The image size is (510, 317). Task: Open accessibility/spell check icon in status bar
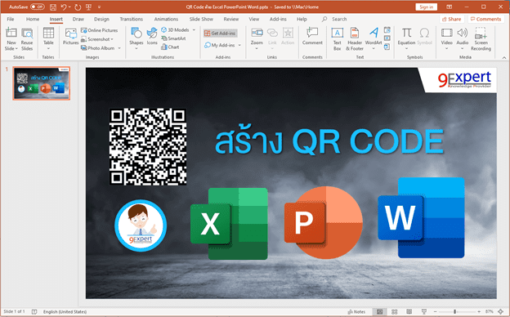coord(34,311)
